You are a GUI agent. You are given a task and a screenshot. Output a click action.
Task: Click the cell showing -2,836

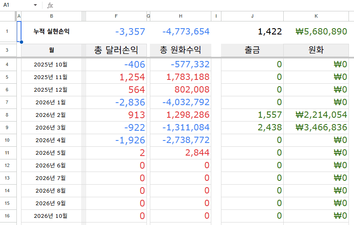pos(116,103)
